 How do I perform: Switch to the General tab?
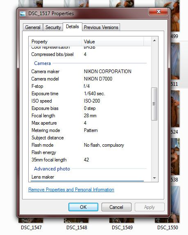33,27
